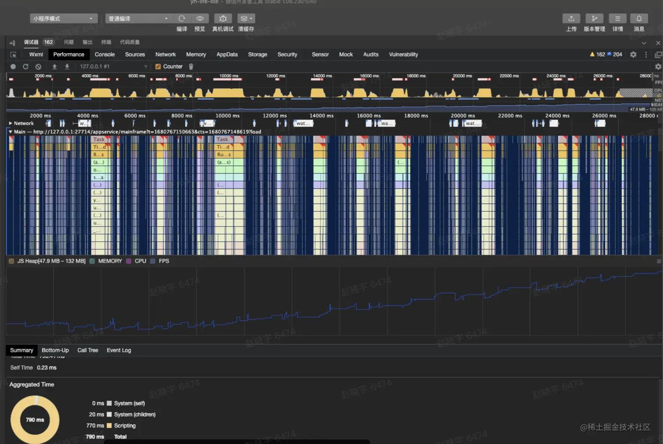Screen dimensions: 663x444
Task: Click the real device debug bug icon
Action: tap(223, 18)
